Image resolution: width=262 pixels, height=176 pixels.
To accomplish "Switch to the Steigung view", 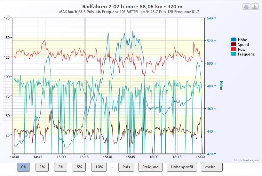I will (x=150, y=167).
